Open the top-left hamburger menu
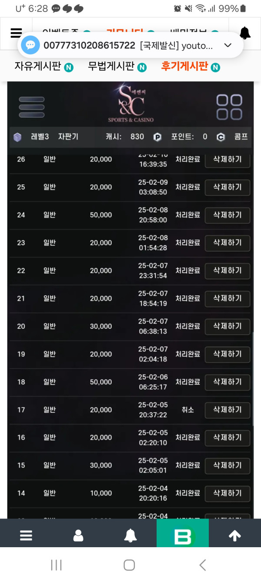Screen dimensions: 261x582 click(x=16, y=33)
